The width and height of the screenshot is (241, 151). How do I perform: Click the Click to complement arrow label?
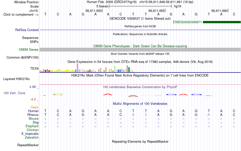tap(21, 15)
